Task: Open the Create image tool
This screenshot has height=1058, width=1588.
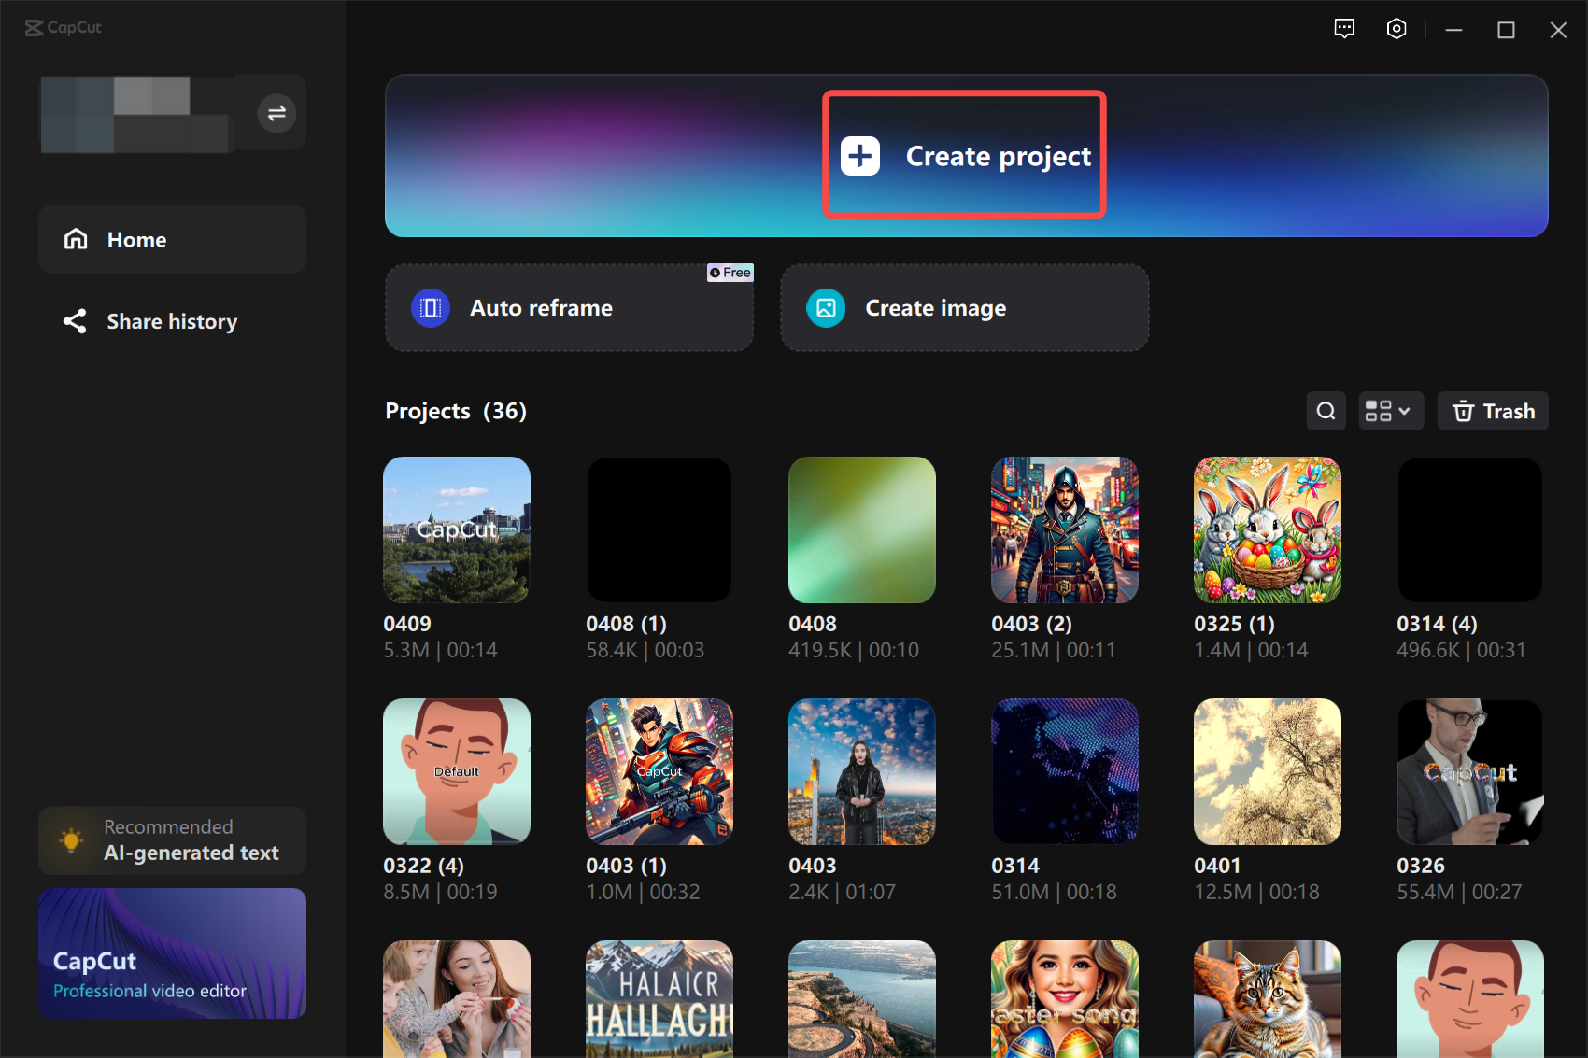Action: pyautogui.click(x=934, y=307)
